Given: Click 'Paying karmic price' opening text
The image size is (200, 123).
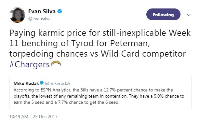Looking at the screenshot, I should (x=48, y=33).
